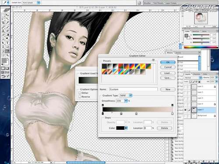Click the stop Color swatch
The height and width of the screenshot is (164, 219).
tap(120, 128)
